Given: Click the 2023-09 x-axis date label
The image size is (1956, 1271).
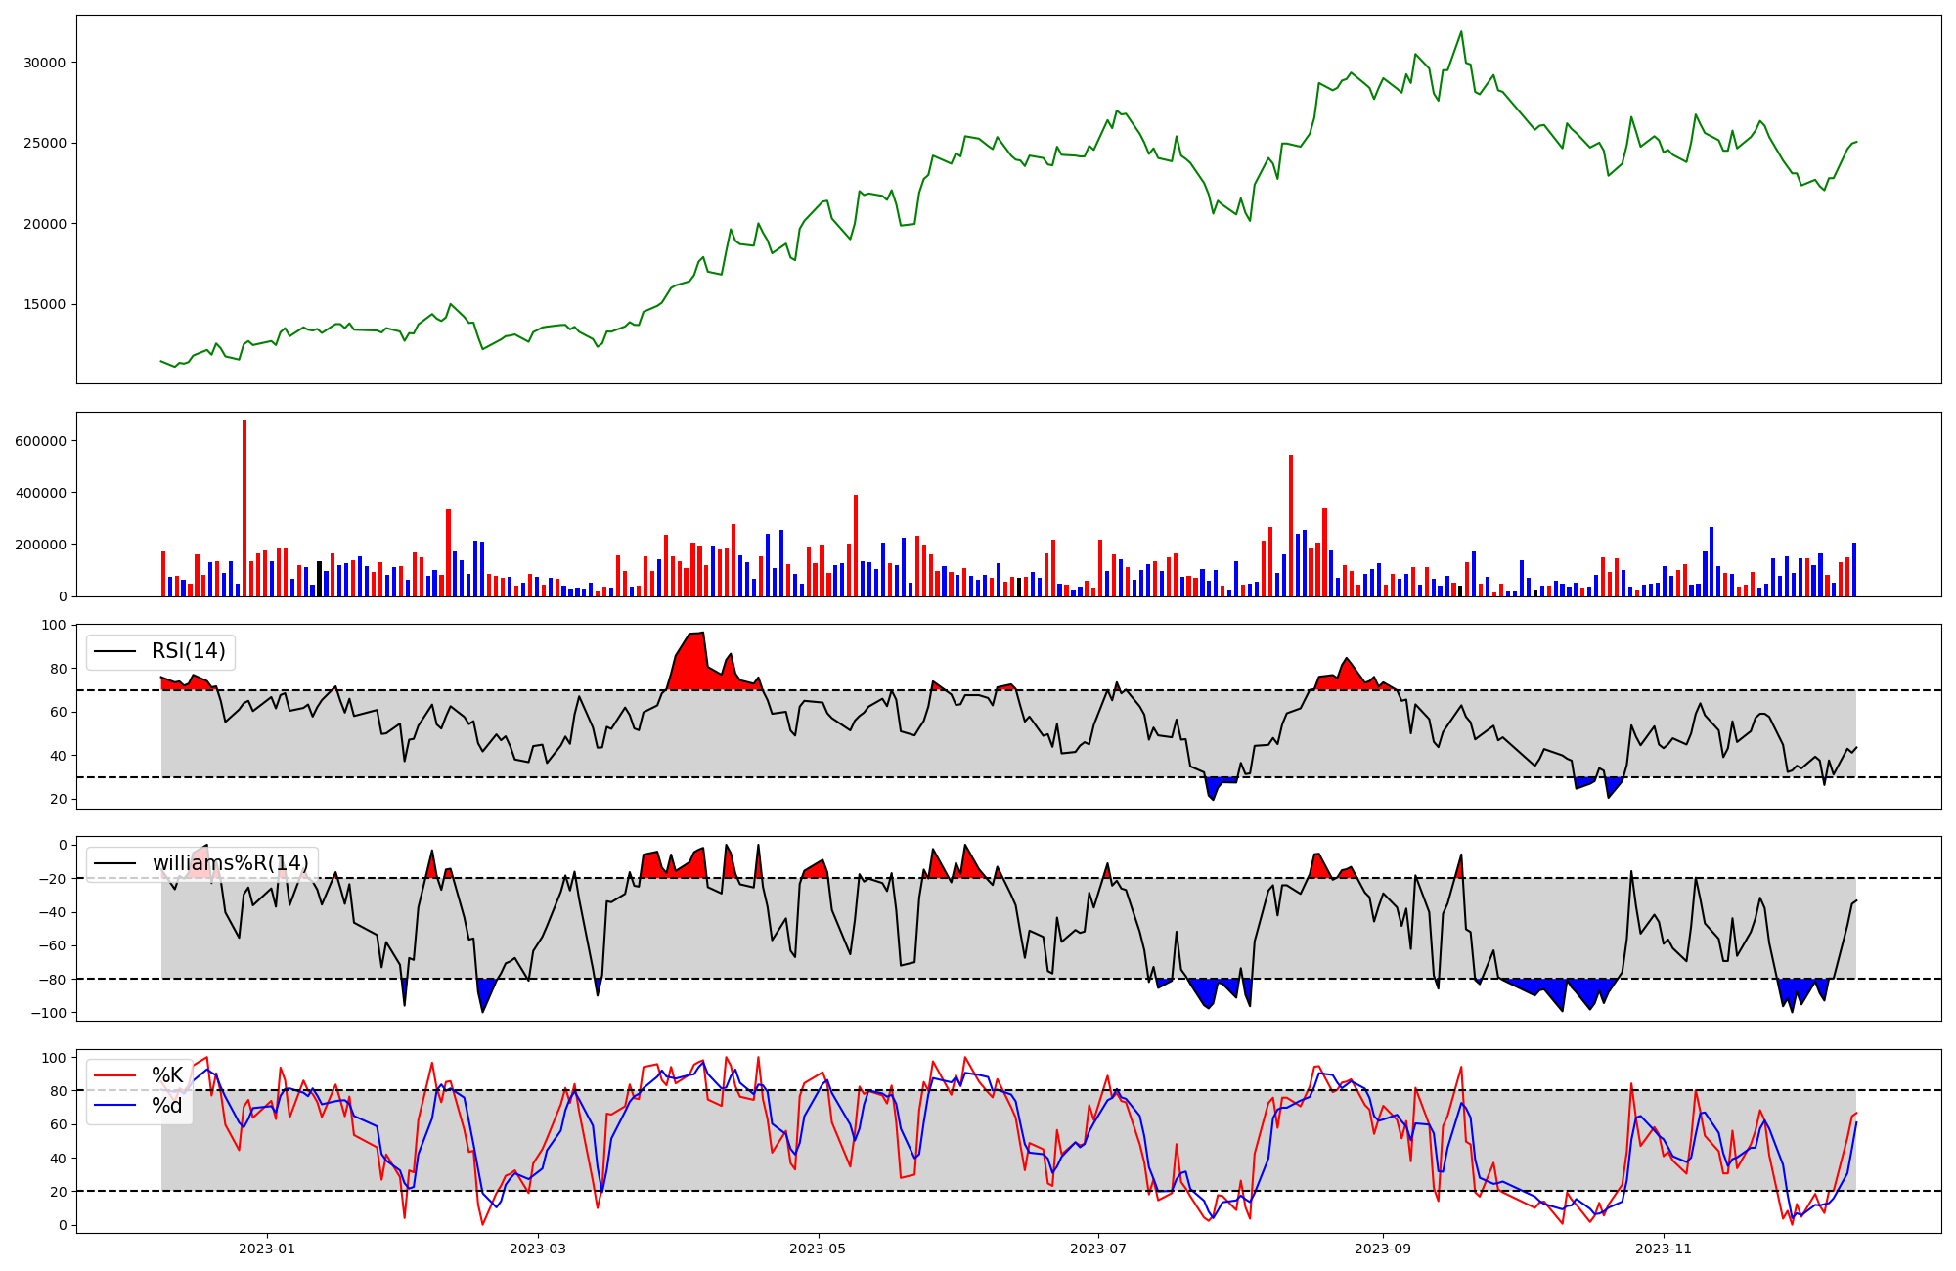Looking at the screenshot, I should click(1383, 1249).
